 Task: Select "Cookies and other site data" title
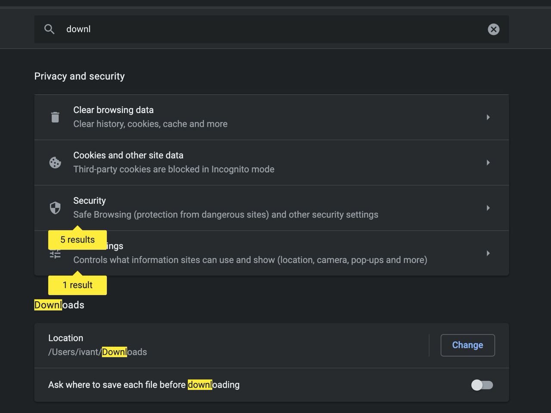click(128, 155)
